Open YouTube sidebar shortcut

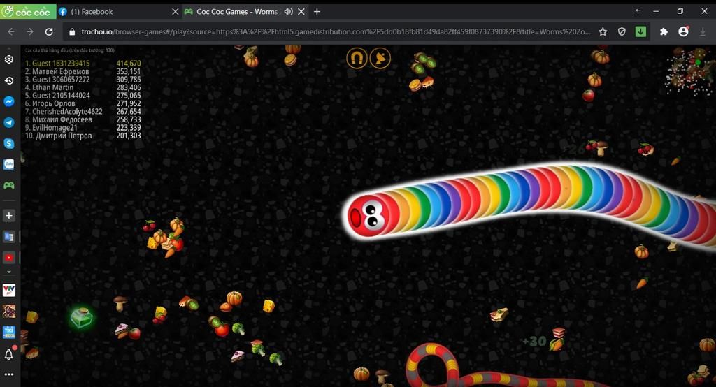(8, 257)
